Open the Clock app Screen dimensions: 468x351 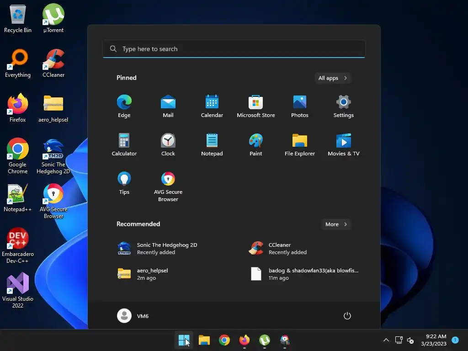[x=168, y=145]
